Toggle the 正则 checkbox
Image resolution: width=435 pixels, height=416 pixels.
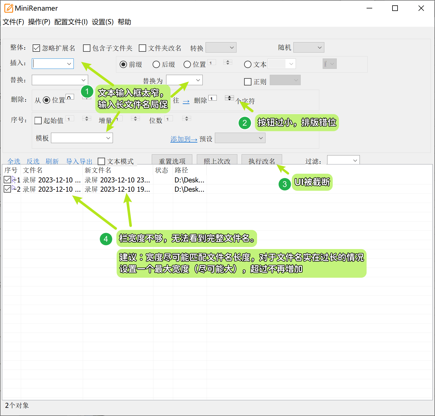coord(248,82)
